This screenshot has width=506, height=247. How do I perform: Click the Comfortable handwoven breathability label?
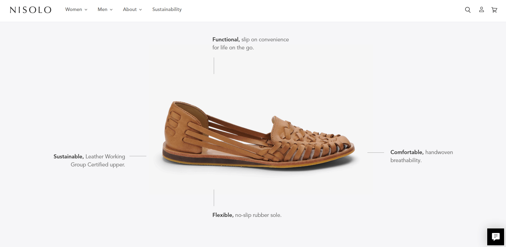pyautogui.click(x=421, y=156)
